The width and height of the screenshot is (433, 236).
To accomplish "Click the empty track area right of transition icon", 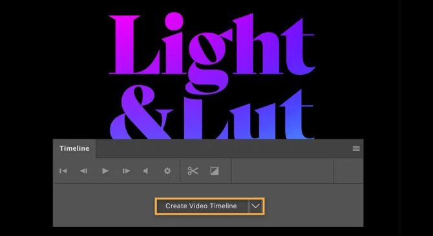I will click(282, 171).
